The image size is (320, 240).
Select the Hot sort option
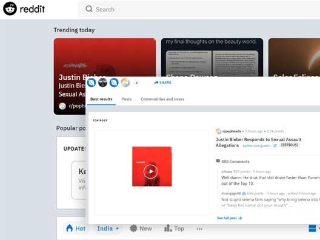click(x=76, y=228)
